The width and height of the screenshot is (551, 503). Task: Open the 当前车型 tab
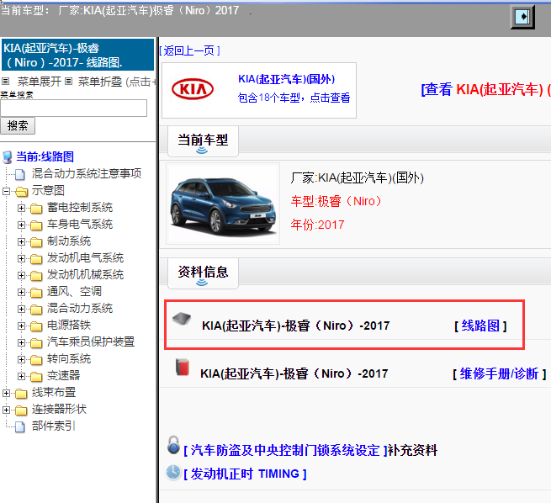pyautogui.click(x=203, y=141)
